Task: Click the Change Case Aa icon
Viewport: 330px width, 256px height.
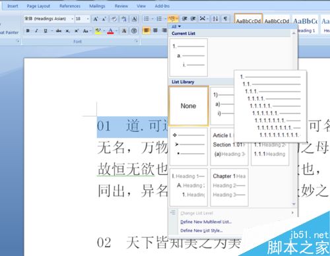Action: click(x=86, y=31)
